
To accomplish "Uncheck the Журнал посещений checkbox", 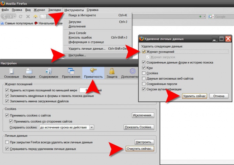I will click(x=144, y=52).
